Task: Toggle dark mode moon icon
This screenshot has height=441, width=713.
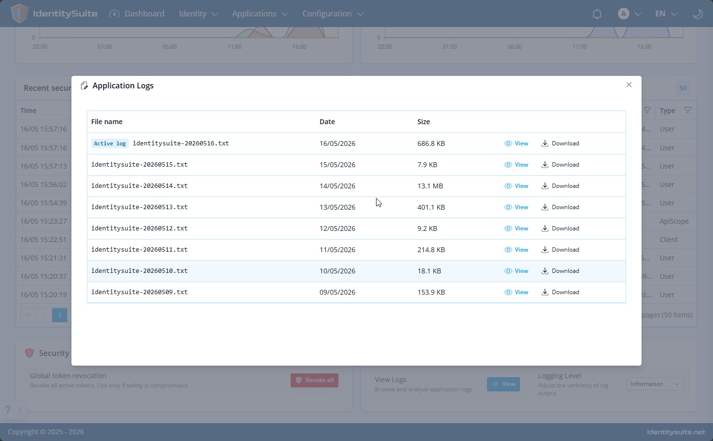Action: coord(698,14)
